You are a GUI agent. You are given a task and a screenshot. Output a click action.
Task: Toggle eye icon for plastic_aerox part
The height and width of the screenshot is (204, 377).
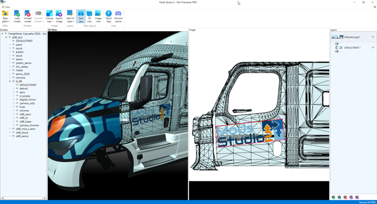(x=13, y=63)
